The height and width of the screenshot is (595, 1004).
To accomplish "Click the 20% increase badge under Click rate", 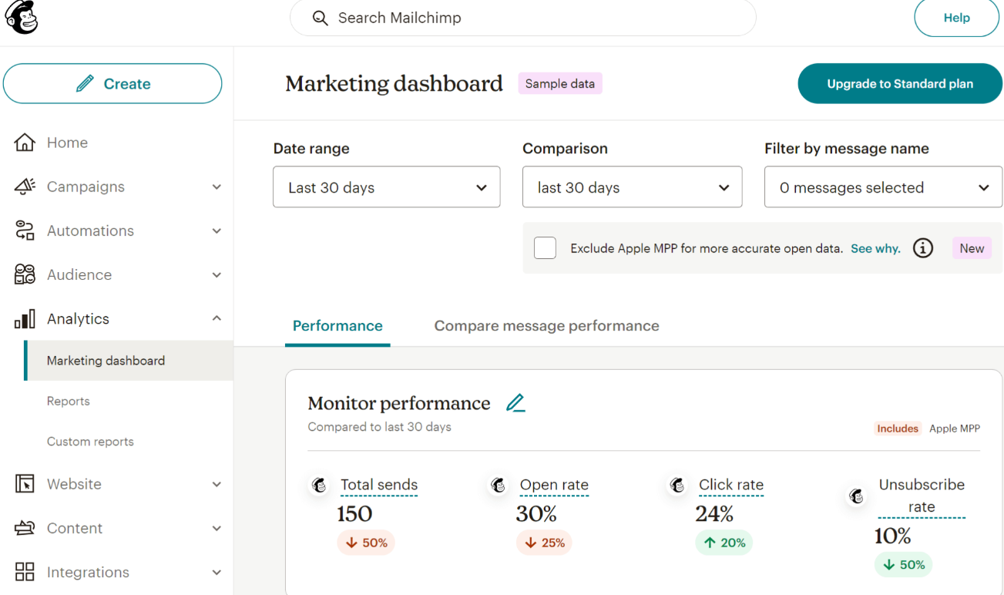I will 724,543.
